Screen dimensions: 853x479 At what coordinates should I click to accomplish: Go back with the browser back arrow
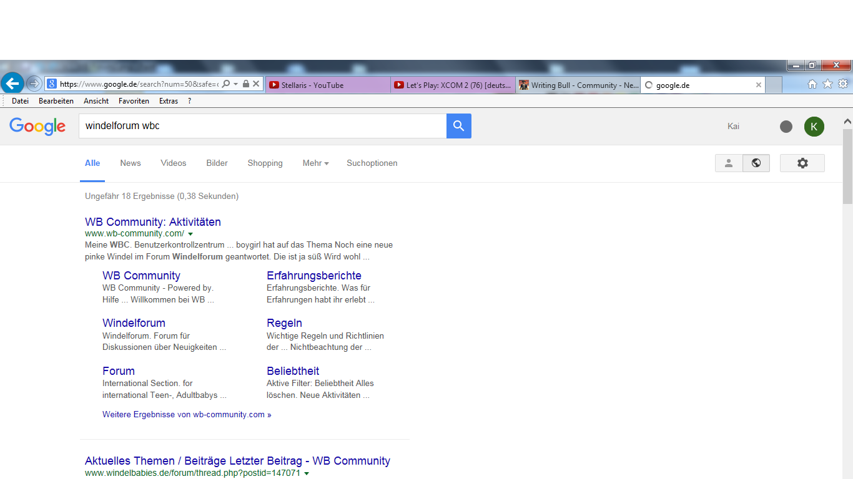(x=12, y=84)
